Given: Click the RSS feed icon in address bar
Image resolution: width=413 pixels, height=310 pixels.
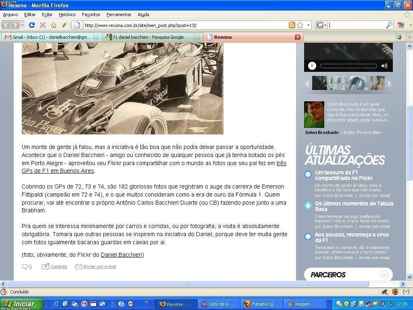Looking at the screenshot, I should (x=292, y=25).
